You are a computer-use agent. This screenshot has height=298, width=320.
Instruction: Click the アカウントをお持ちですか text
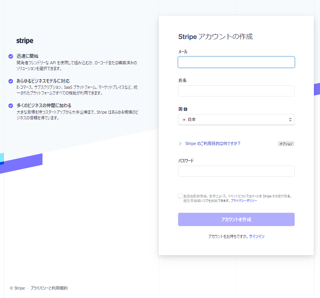pos(229,236)
